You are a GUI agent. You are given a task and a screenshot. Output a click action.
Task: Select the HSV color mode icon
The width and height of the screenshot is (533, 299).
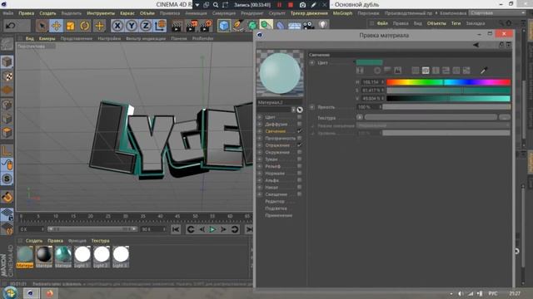tap(426, 71)
